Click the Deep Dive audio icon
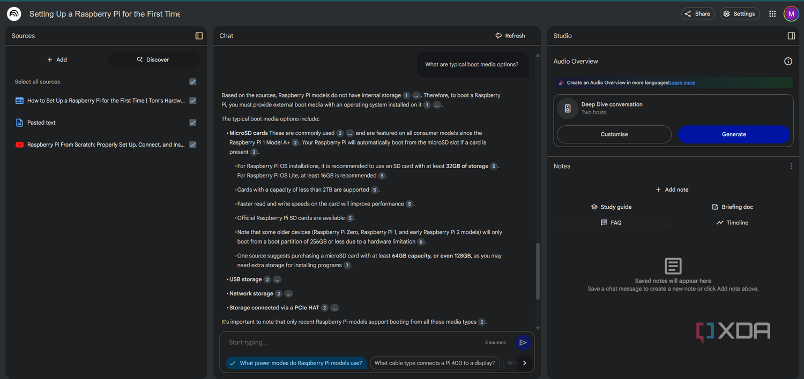 click(x=568, y=109)
